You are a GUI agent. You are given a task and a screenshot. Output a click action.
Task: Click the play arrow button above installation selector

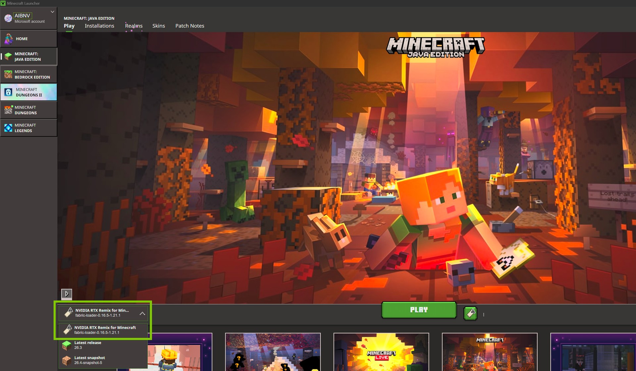pyautogui.click(x=67, y=294)
